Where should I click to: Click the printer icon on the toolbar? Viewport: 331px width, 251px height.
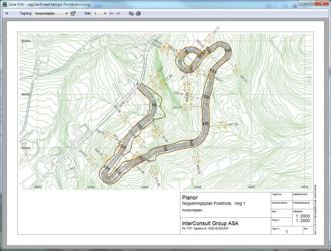point(138,13)
